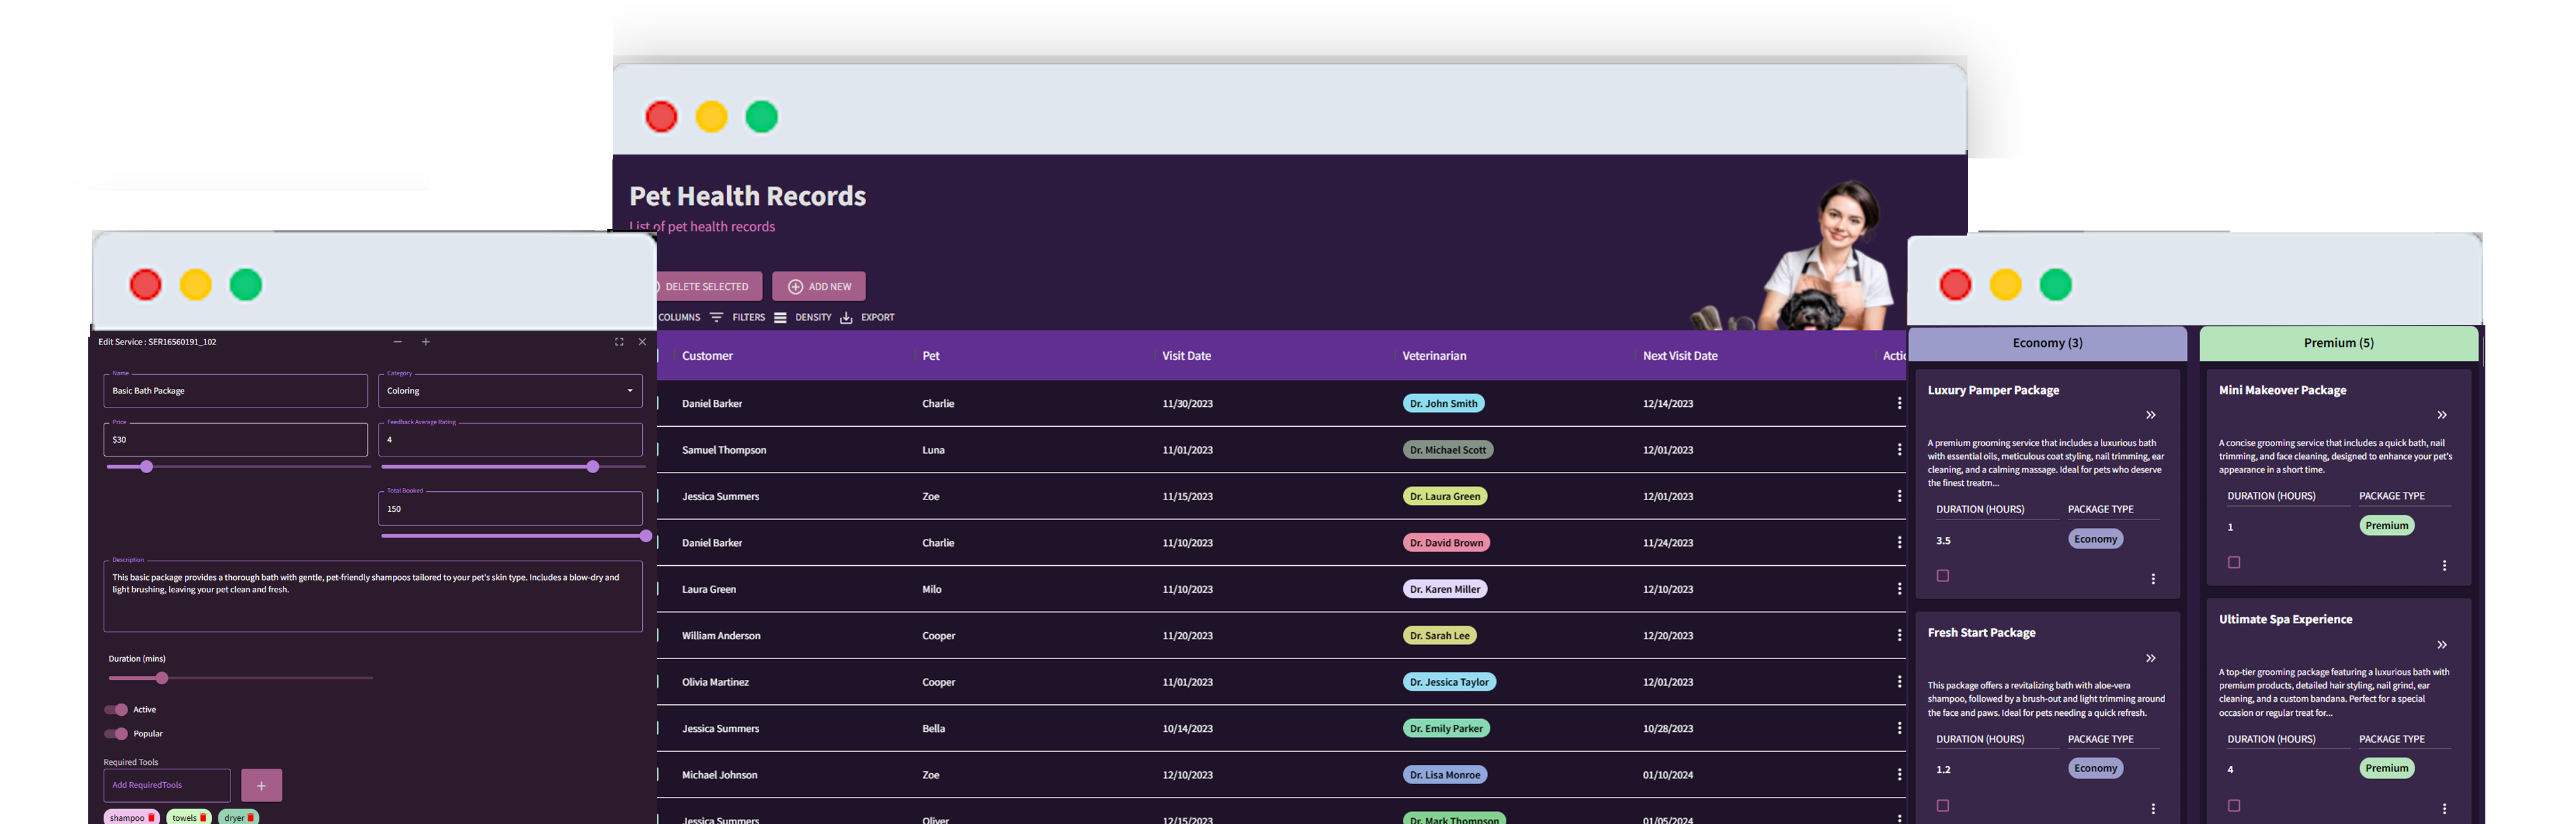Click the Add RequiredTools input field

click(x=167, y=786)
